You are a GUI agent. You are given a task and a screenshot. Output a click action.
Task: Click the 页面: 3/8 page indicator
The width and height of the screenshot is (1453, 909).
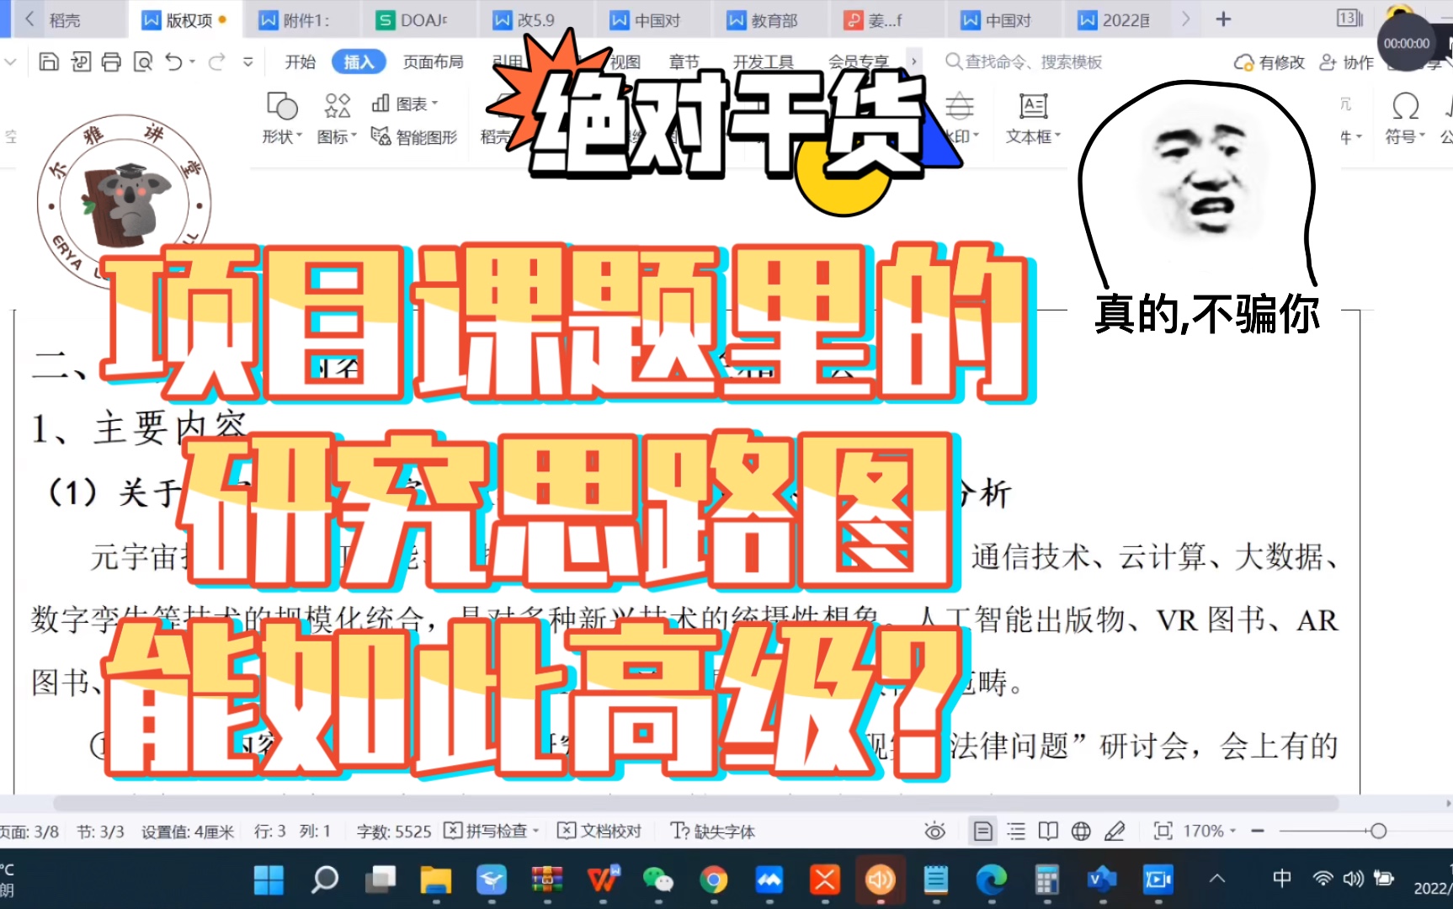(29, 832)
